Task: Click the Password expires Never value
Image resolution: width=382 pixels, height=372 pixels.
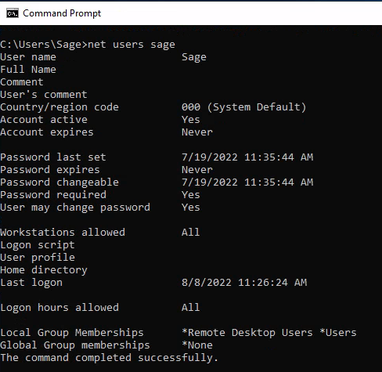Action: (197, 170)
